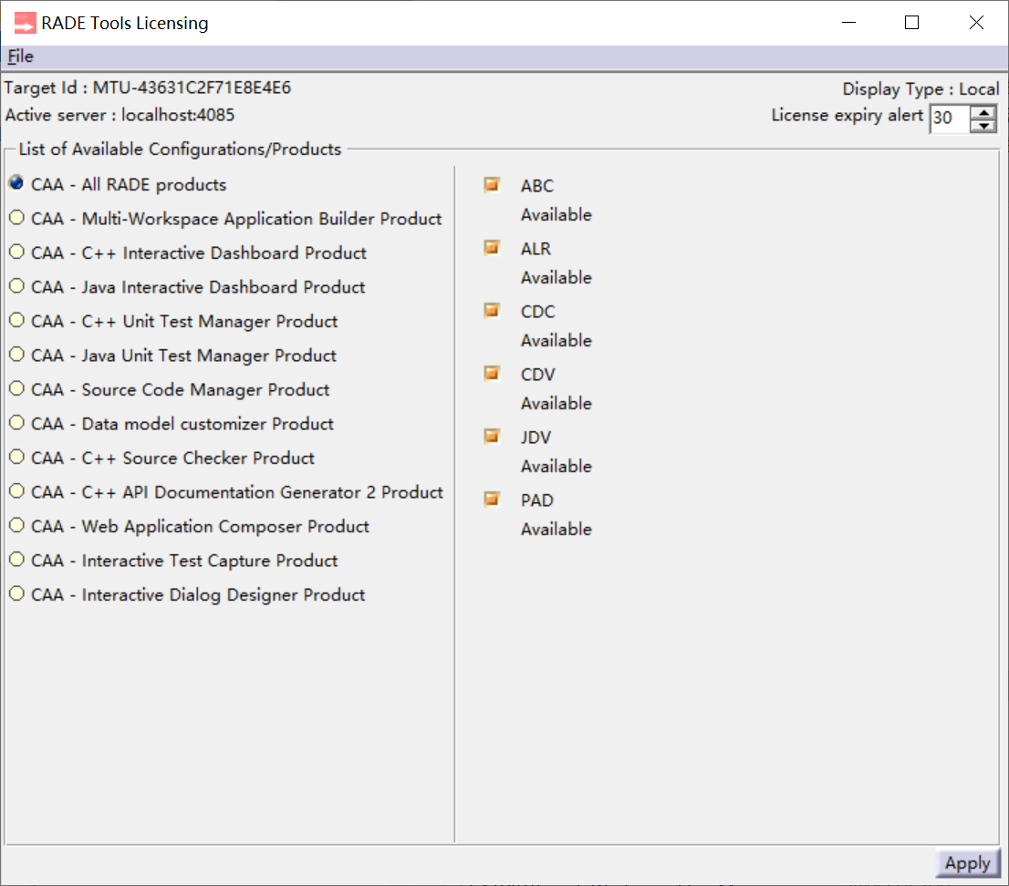Viewport: 1009px width, 886px height.
Task: Select CAA - Interactive Dialog Designer Product
Action: click(x=16, y=594)
